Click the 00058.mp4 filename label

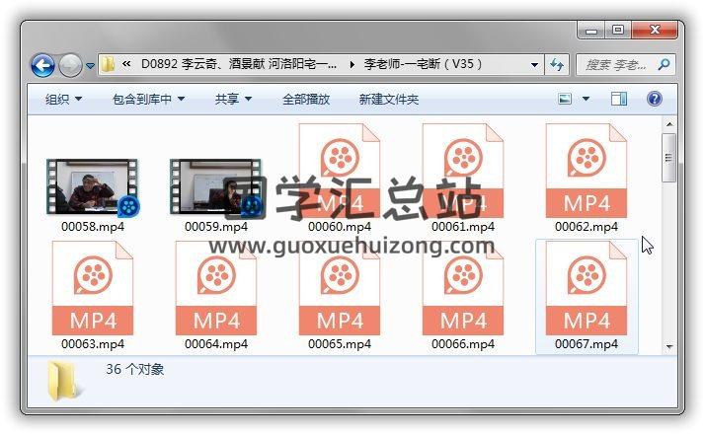click(x=93, y=227)
